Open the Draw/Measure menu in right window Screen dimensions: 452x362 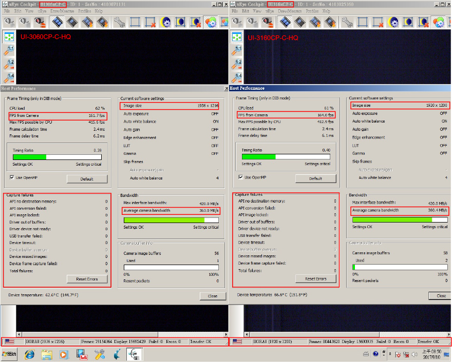click(x=290, y=11)
